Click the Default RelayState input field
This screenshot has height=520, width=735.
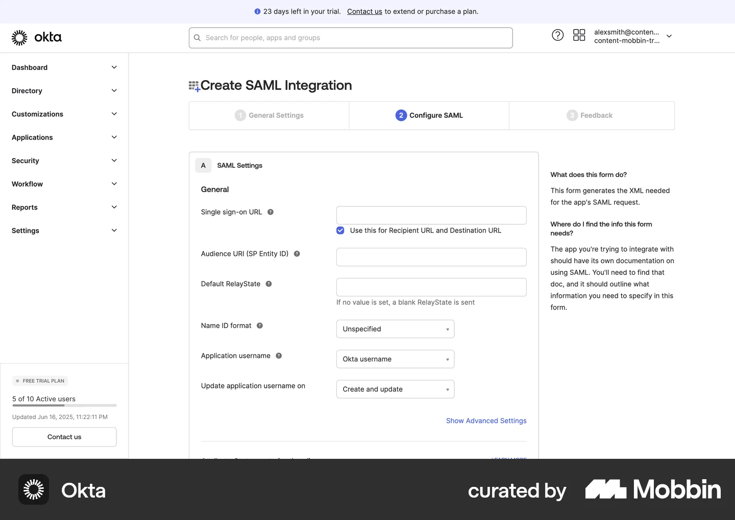click(431, 287)
